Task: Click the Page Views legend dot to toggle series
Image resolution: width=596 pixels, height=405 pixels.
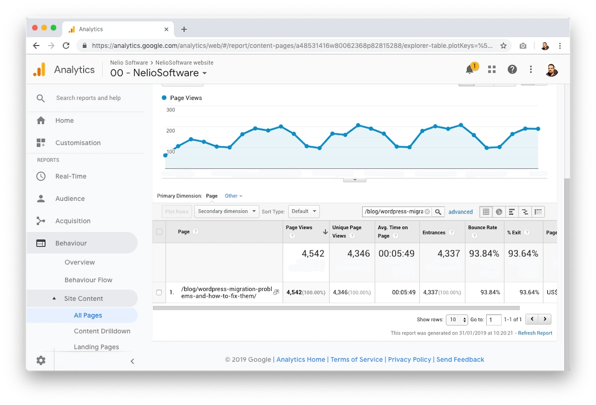Action: (x=164, y=98)
